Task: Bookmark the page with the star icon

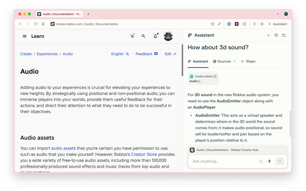Action: pyautogui.click(x=212, y=24)
